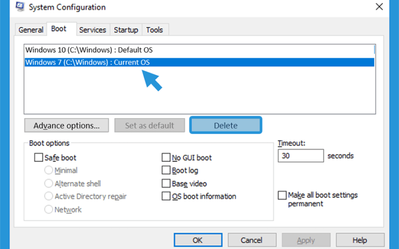Select the Windows 10 Default OS entry
This screenshot has width=399, height=249.
[x=199, y=50]
